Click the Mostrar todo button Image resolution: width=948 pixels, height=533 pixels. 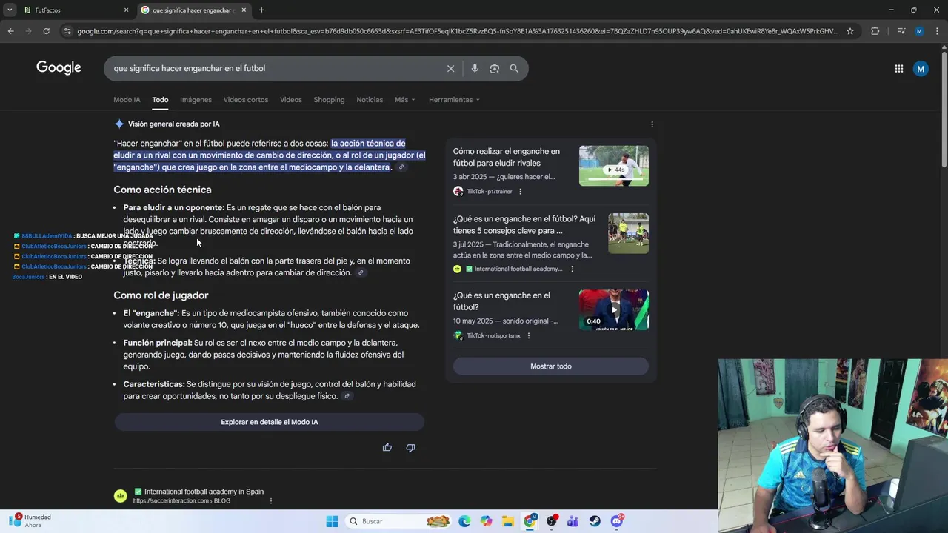[550, 366]
